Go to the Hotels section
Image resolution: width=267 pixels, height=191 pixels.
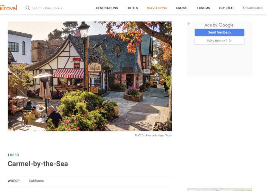(x=132, y=8)
